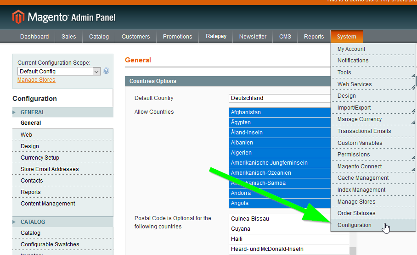
Task: Open the Sales menu
Action: click(69, 37)
